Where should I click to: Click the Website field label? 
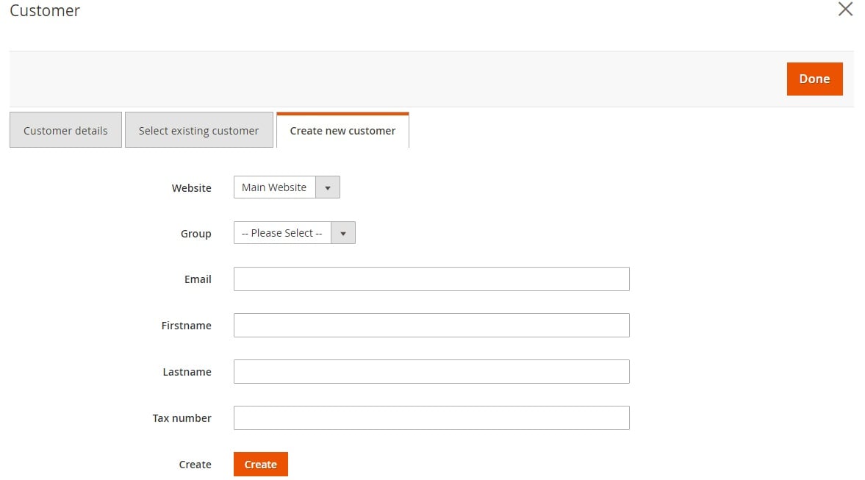191,188
